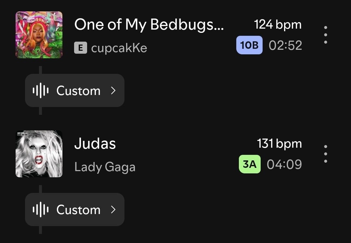Click the 124 bpm tempo label
The width and height of the screenshot is (351, 243).
click(x=278, y=25)
